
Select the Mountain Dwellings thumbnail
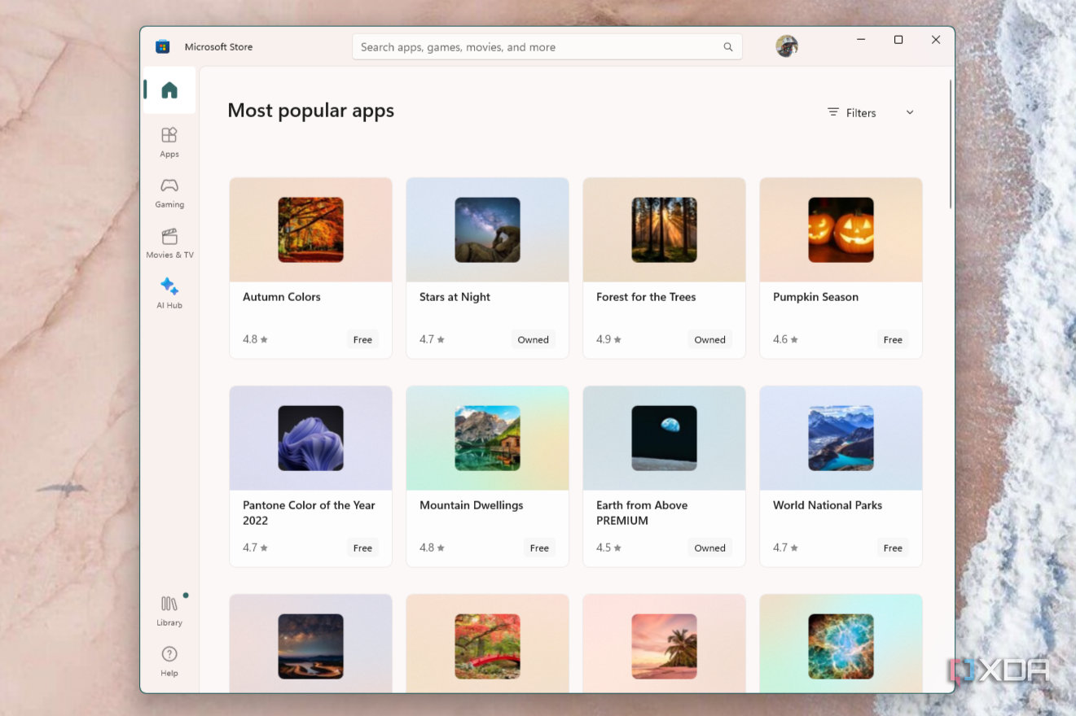click(x=487, y=438)
